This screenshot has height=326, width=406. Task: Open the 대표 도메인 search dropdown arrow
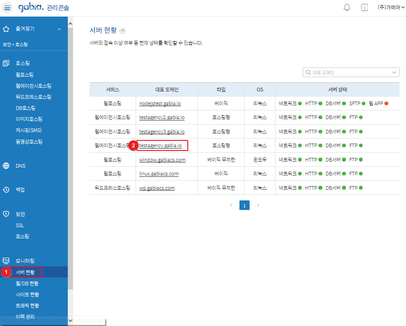[x=394, y=72]
